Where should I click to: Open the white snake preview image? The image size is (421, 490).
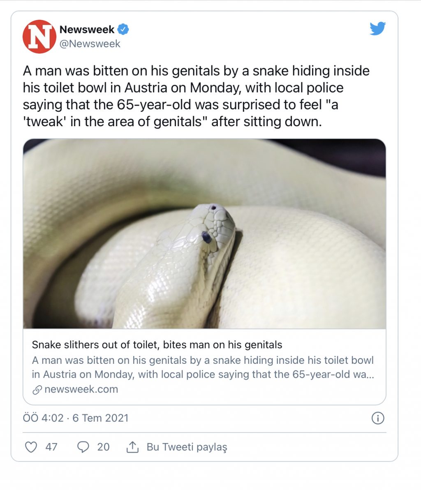point(204,233)
